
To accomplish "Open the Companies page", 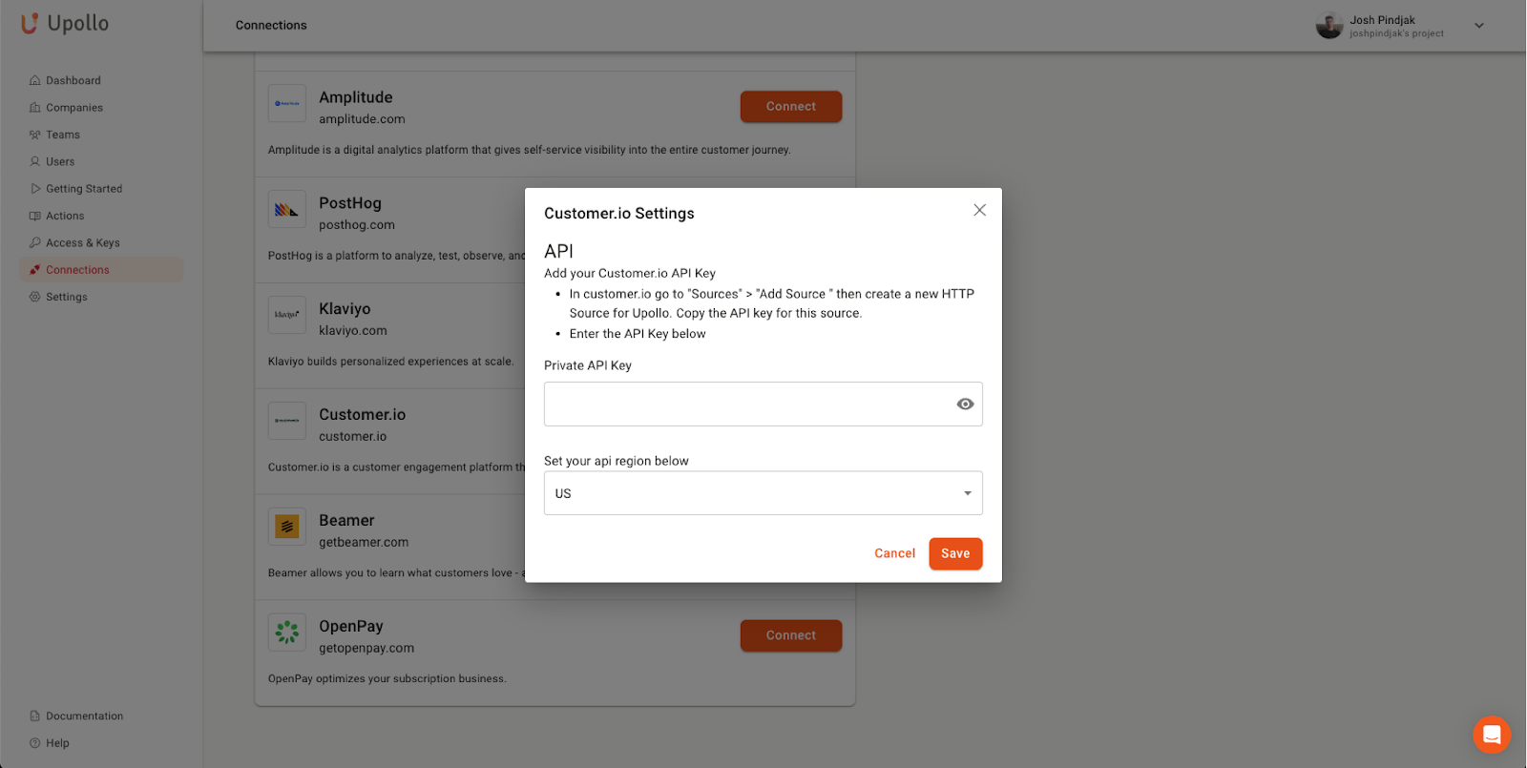I will point(73,108).
